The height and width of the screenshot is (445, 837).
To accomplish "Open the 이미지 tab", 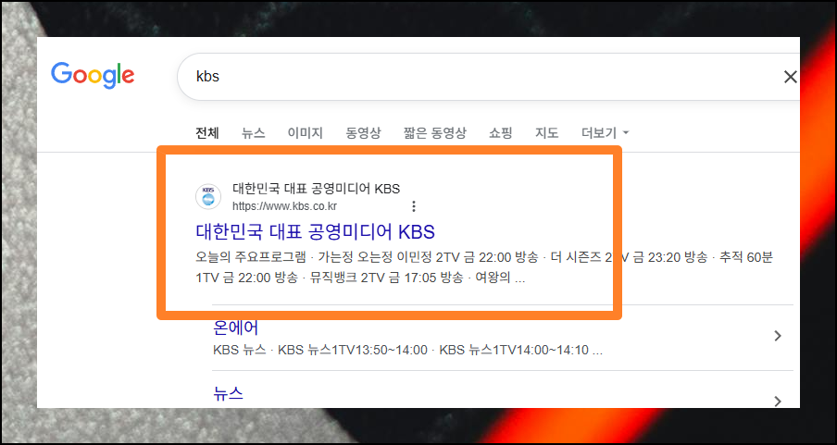I will pos(306,133).
